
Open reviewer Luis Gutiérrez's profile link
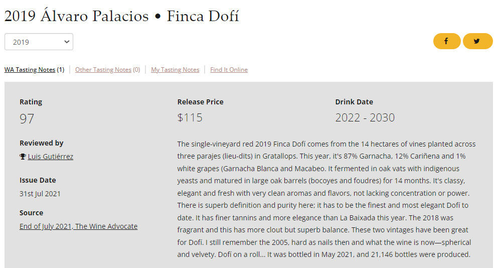click(51, 157)
